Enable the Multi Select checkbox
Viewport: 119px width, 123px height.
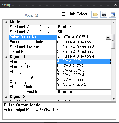coord(64,14)
